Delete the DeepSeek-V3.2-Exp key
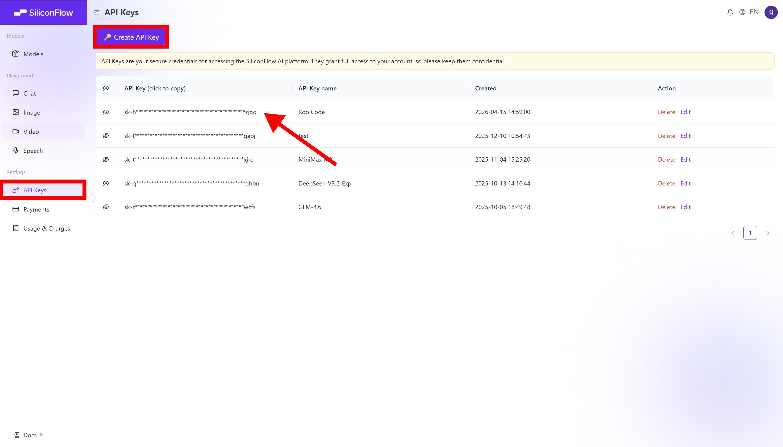 click(666, 183)
